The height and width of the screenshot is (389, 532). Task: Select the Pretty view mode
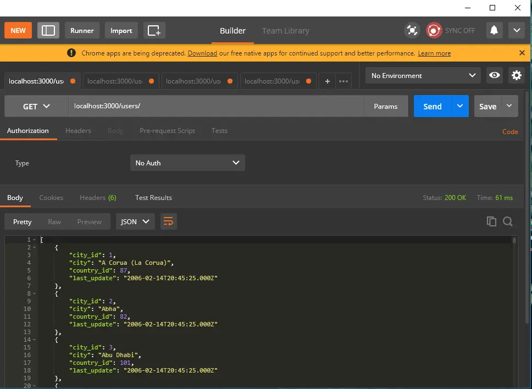[x=23, y=222]
